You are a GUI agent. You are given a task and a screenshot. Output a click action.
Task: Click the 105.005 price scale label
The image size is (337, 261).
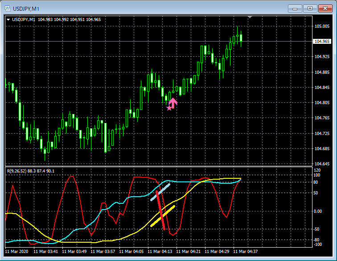pyautogui.click(x=322, y=26)
